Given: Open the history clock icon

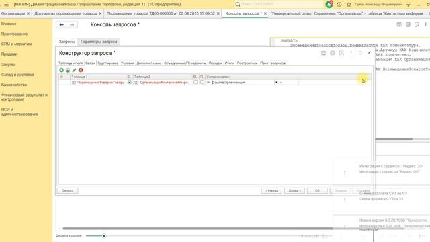Looking at the screenshot, I should [339, 5].
